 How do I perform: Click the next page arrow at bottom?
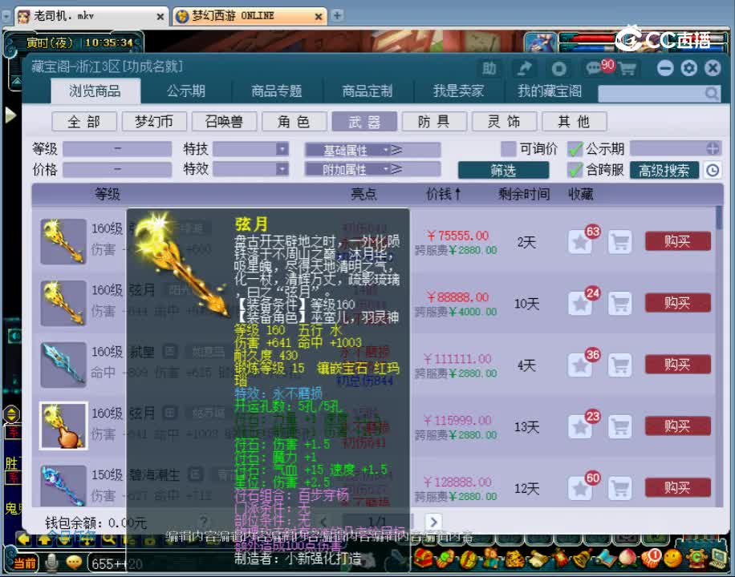[x=433, y=522]
